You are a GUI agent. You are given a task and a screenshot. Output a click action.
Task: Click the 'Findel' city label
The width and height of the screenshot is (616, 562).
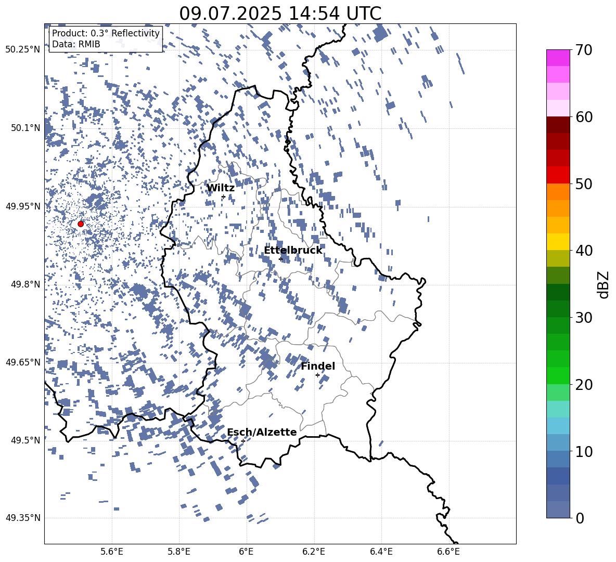[x=318, y=366]
